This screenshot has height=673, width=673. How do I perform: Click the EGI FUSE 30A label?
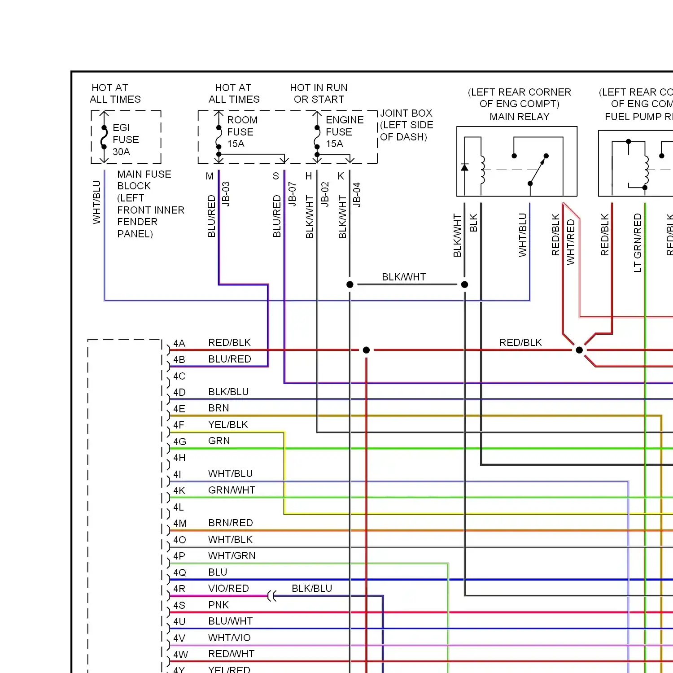[126, 140]
